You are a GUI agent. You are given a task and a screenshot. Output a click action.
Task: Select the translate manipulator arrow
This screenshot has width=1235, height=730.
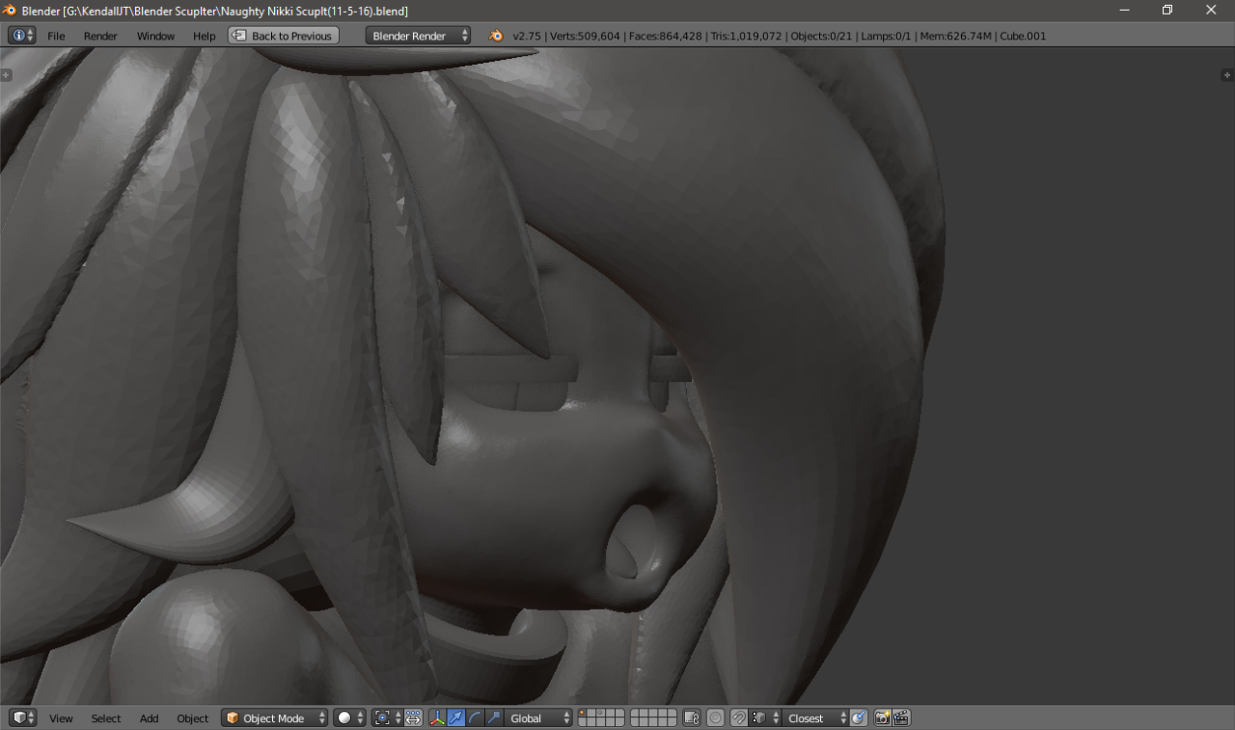(455, 717)
